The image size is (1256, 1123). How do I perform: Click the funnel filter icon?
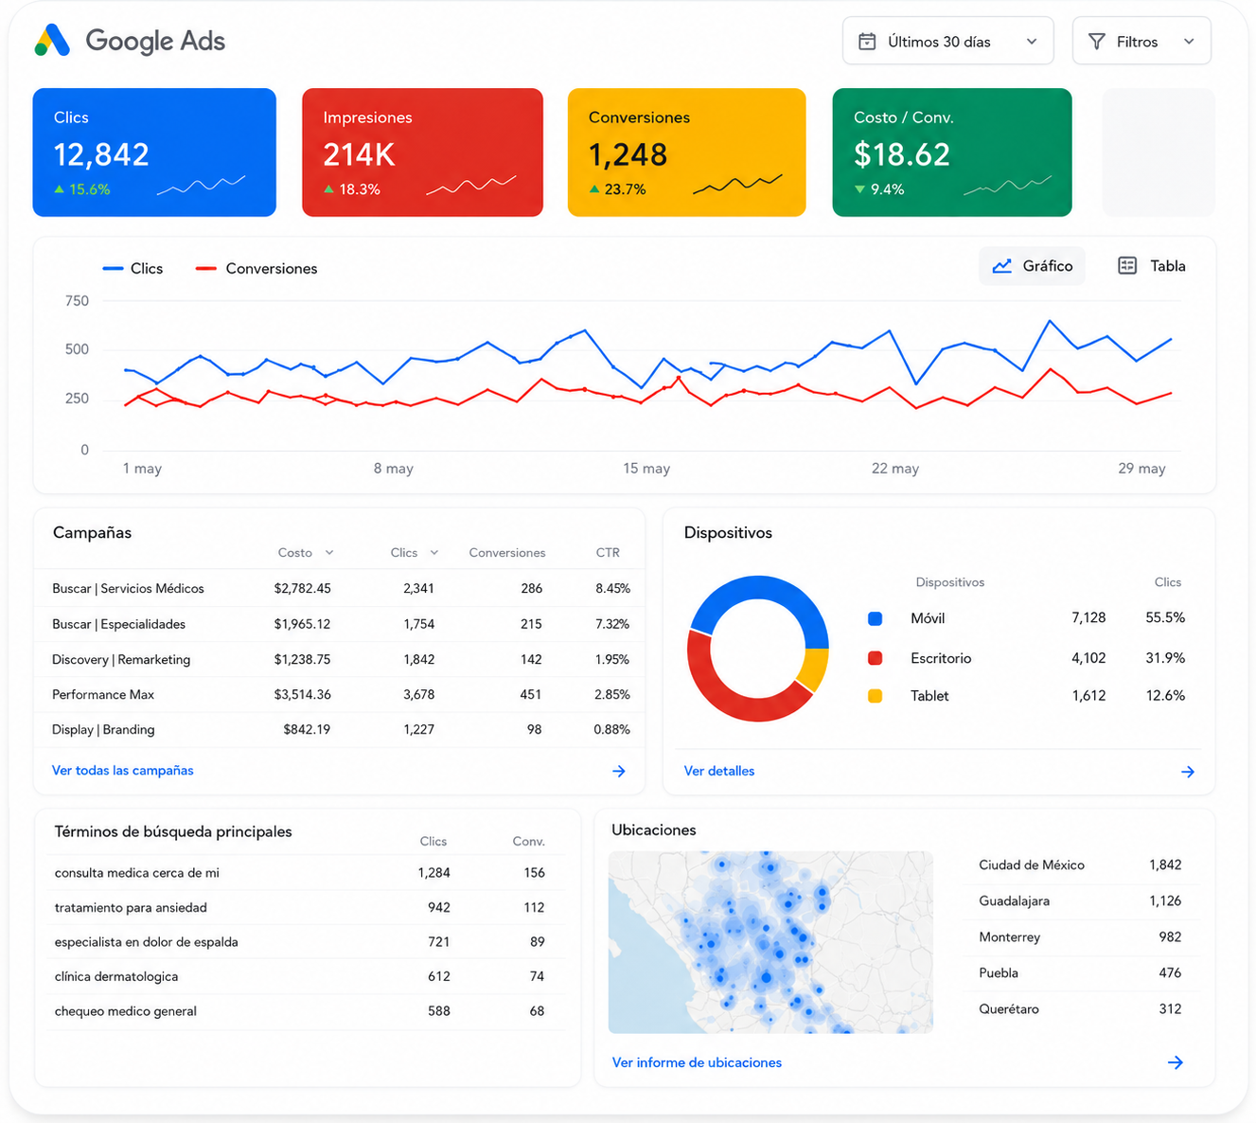point(1097,42)
